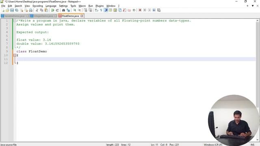
Task: Start macro recording with the red record icon
Action: point(140,10)
